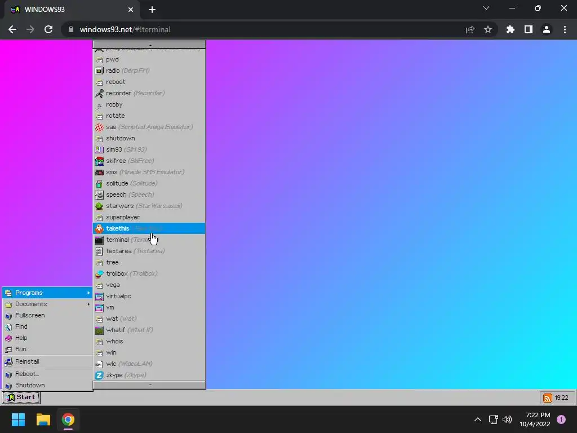
Task: Click the virtualpc icon
Action: [x=99, y=296]
